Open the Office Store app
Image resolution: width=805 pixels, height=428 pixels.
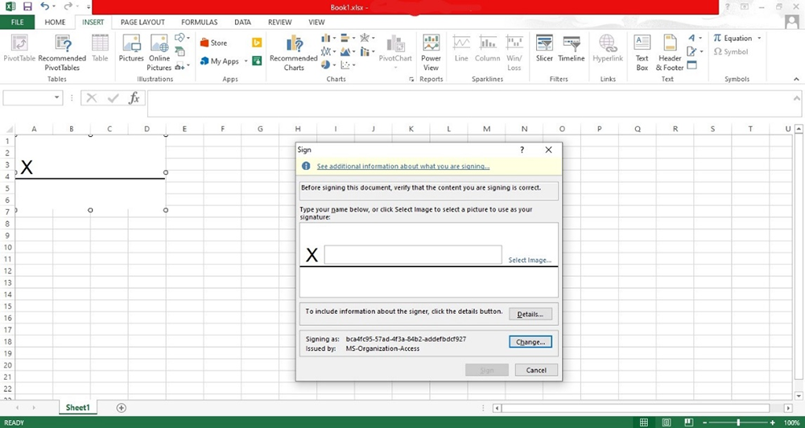tap(213, 43)
